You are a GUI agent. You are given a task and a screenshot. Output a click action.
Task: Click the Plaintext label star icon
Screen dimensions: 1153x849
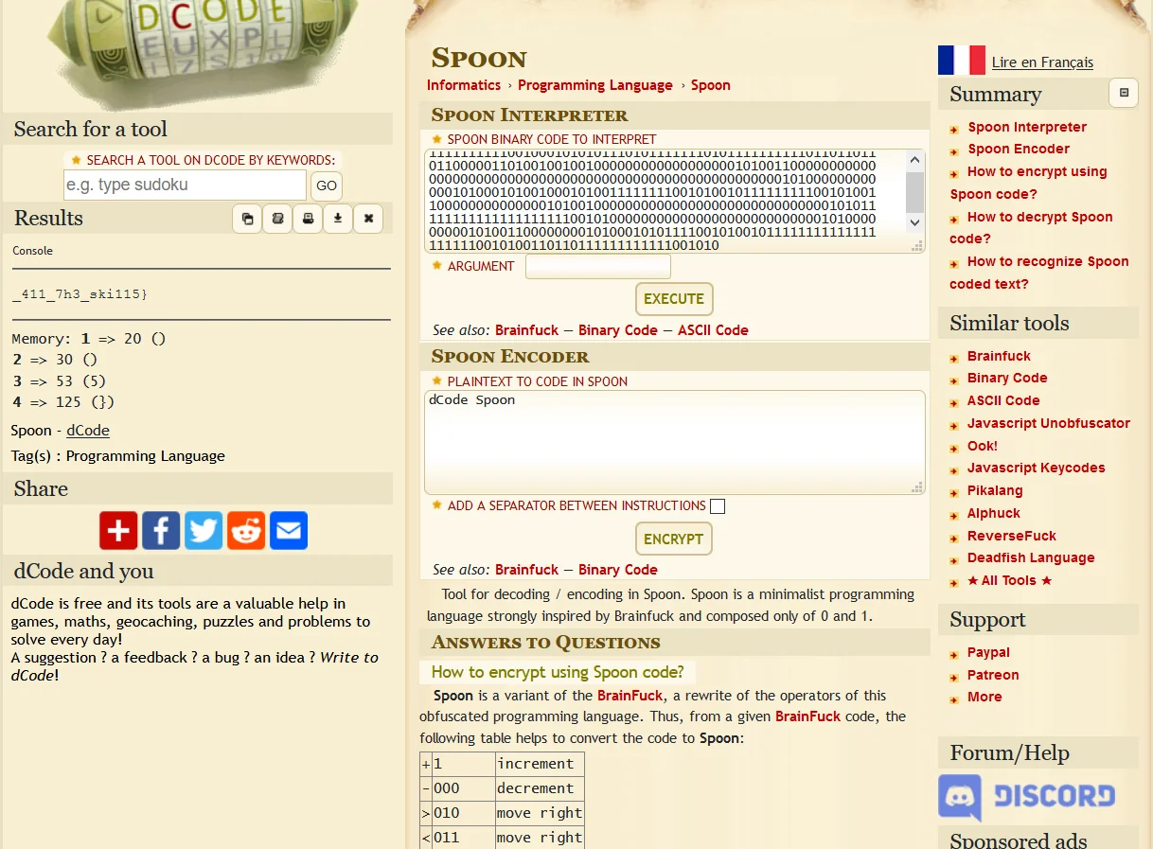[436, 381]
